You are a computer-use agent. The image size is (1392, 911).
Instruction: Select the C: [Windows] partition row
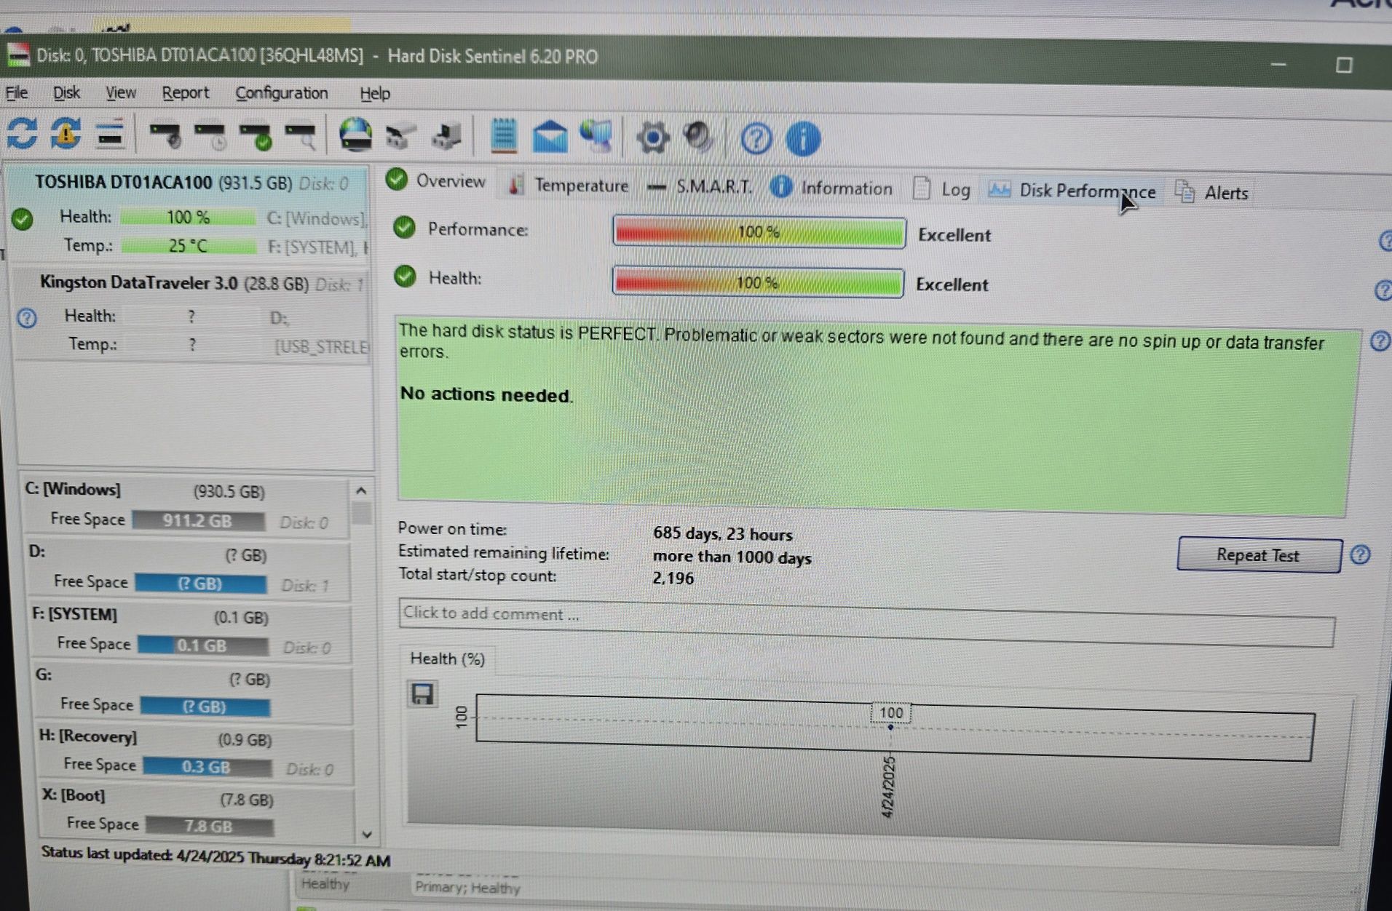[x=185, y=506]
